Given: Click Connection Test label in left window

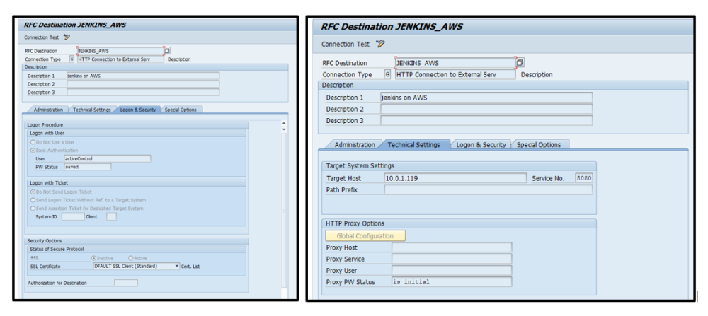Looking at the screenshot, I should [42, 37].
